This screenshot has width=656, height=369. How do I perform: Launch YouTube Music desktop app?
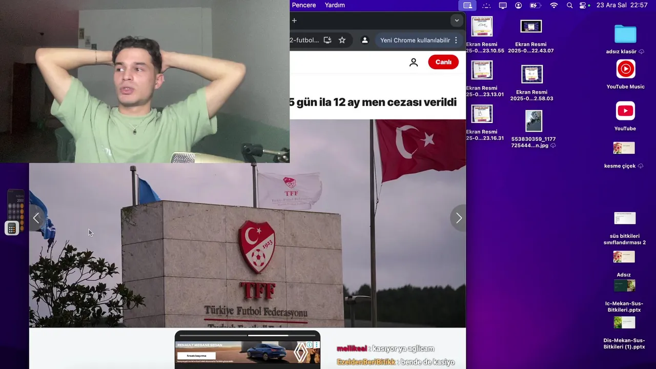[625, 69]
